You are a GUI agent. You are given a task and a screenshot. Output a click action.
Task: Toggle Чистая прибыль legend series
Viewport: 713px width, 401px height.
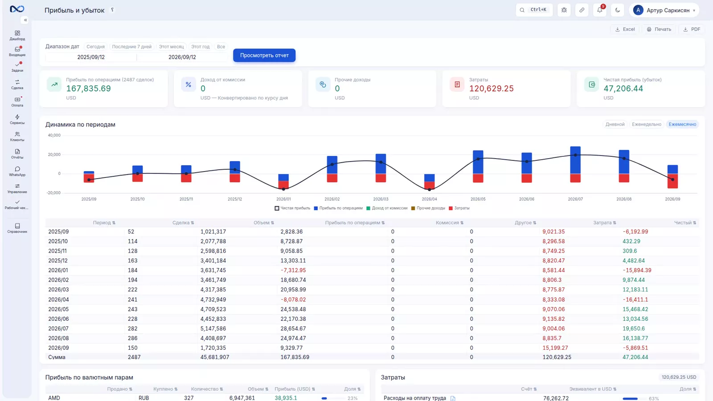pos(292,208)
